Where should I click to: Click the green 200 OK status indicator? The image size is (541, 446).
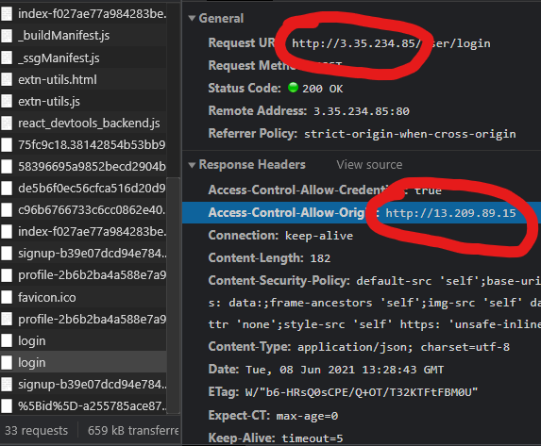point(293,88)
